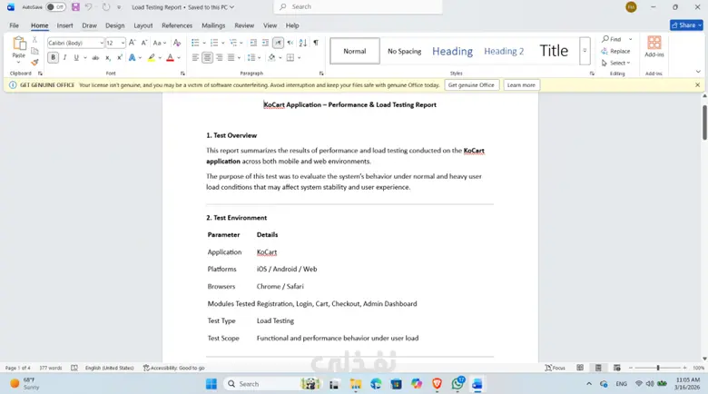Open the Review tab
Image resolution: width=708 pixels, height=394 pixels.
(x=244, y=25)
